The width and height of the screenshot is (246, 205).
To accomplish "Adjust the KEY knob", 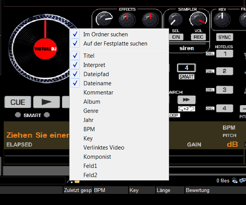I will pos(222,20).
